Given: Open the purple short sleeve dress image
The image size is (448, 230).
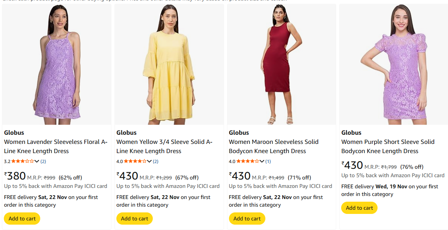Looking at the screenshot, I should (x=394, y=65).
